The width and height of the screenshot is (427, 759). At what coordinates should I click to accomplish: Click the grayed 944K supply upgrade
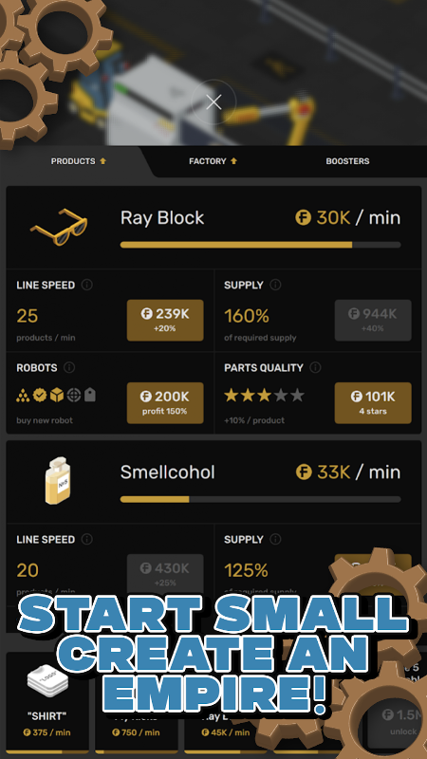[373, 320]
